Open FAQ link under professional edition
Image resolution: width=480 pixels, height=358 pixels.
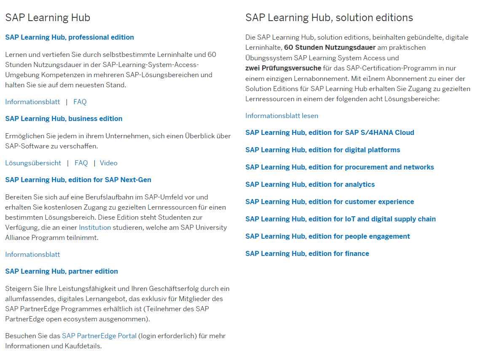80,102
